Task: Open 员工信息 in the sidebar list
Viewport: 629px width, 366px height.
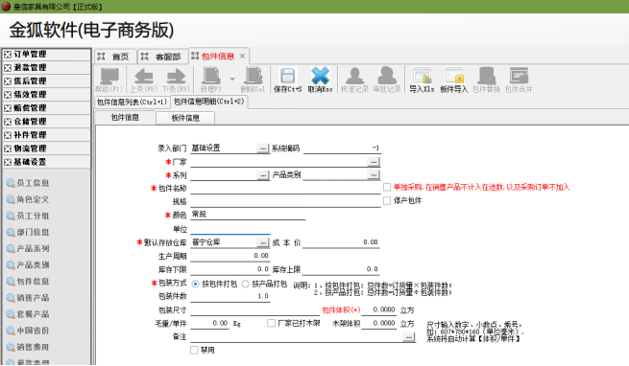Action: click(28, 183)
